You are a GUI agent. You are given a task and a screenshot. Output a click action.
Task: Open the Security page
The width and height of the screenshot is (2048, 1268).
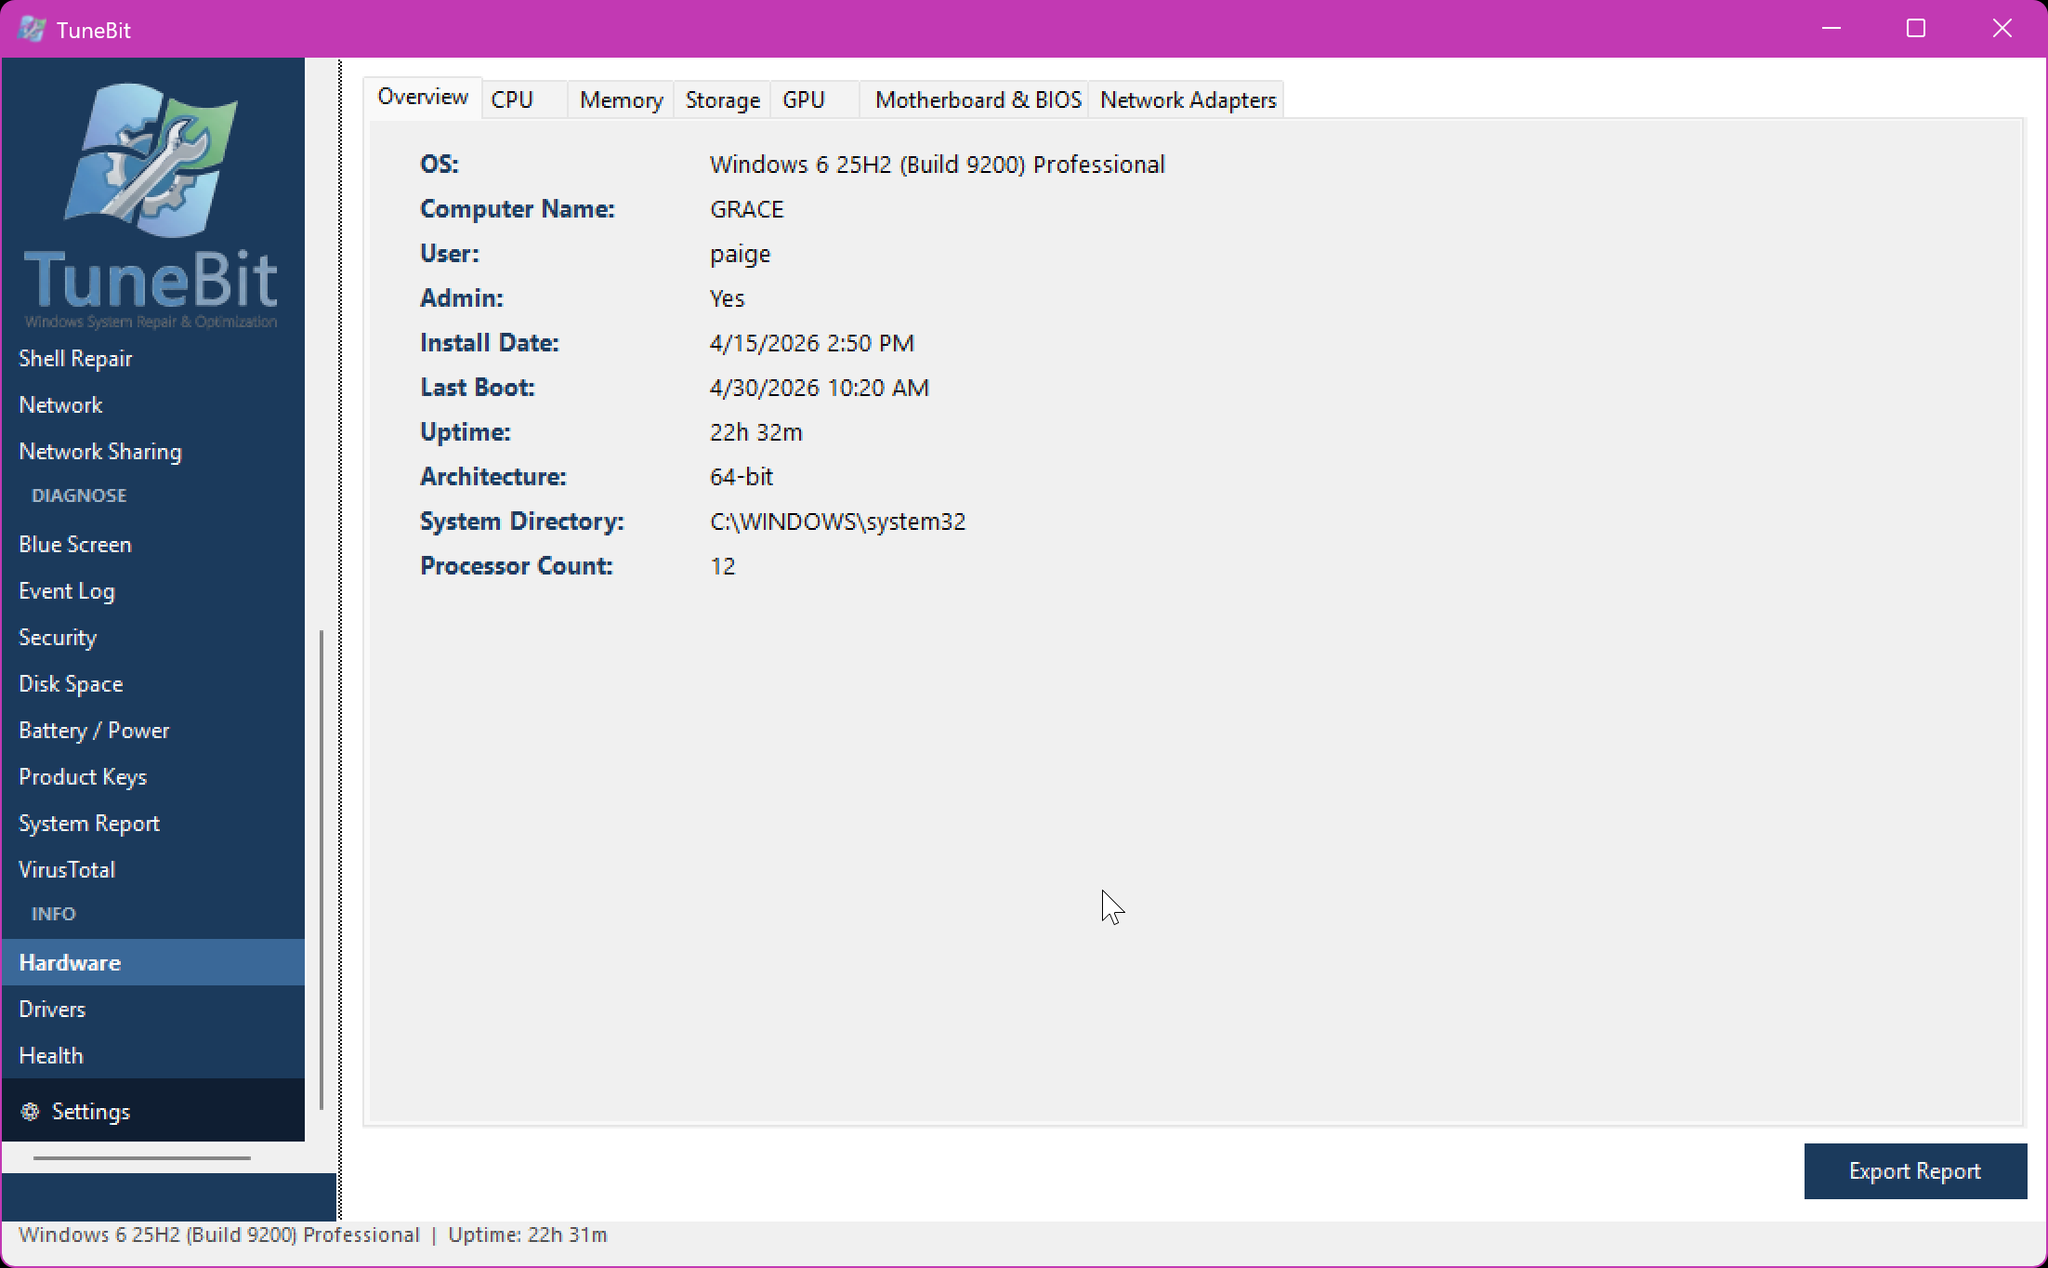coord(152,637)
